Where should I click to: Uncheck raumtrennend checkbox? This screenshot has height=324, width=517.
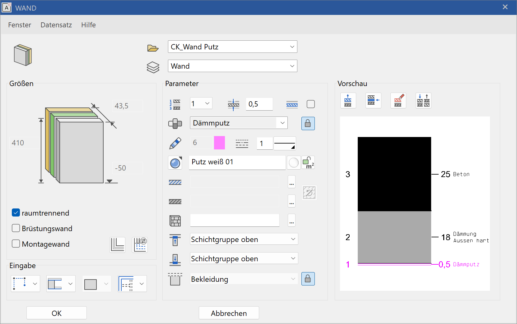[x=16, y=213]
